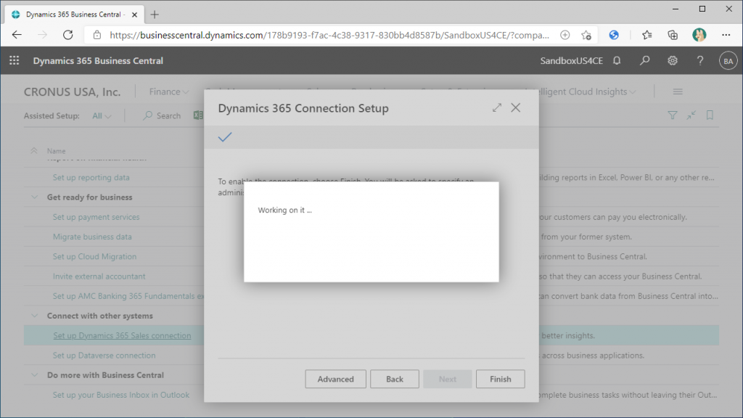Search the Assisted Setup list

(x=162, y=115)
